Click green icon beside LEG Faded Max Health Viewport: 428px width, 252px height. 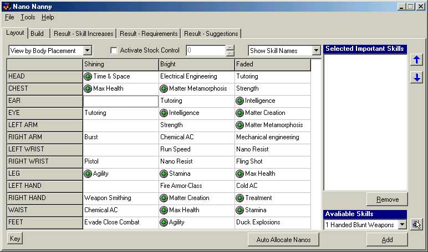pyautogui.click(x=240, y=174)
